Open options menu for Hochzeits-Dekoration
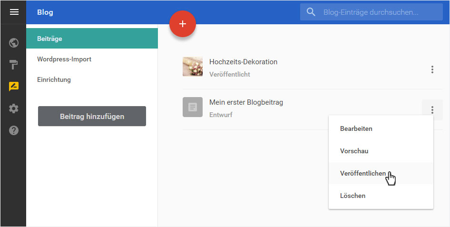The image size is (450, 227). click(x=432, y=69)
